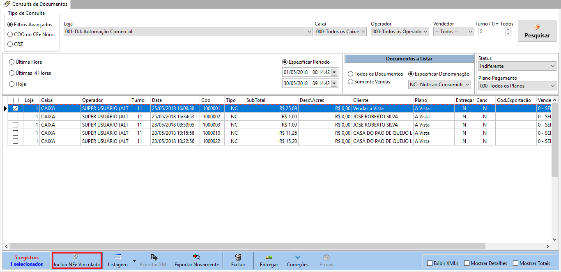The height and width of the screenshot is (272, 561).
Task: Click the Entregar truck icon
Action: 269,257
